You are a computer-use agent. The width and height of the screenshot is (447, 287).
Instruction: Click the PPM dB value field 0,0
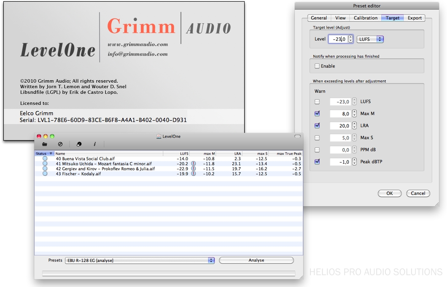click(x=341, y=150)
